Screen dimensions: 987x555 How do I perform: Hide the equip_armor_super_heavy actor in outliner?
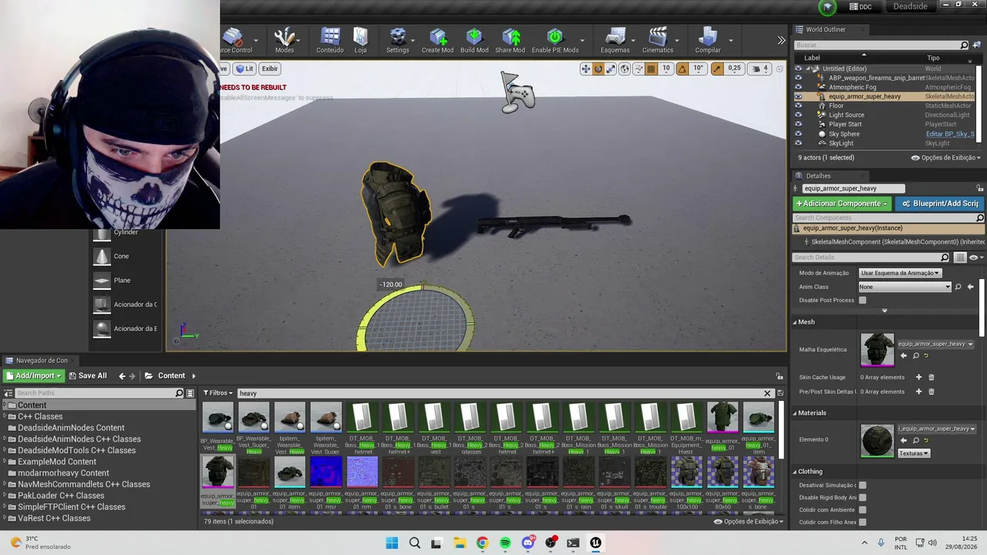coord(798,96)
